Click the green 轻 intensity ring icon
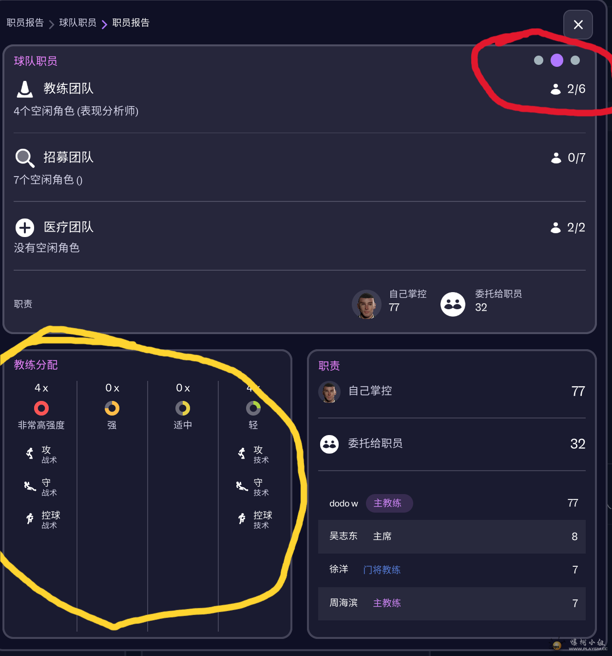 tap(253, 408)
